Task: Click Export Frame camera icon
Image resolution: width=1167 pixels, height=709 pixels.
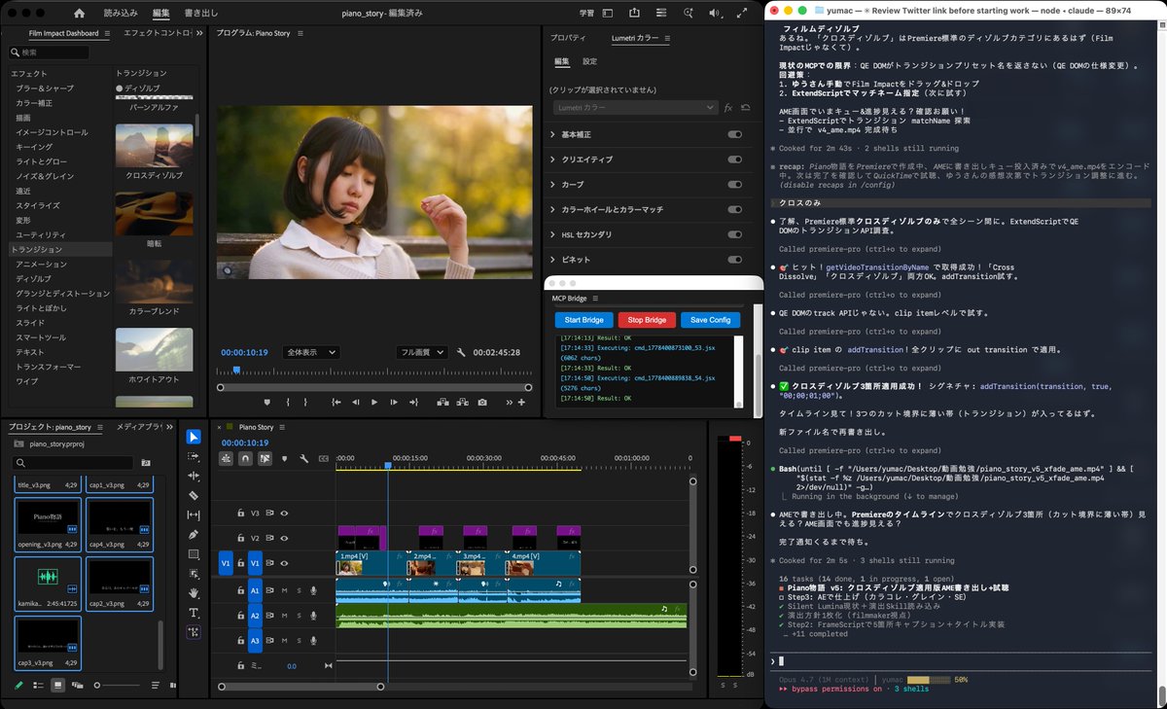Action: pos(482,402)
